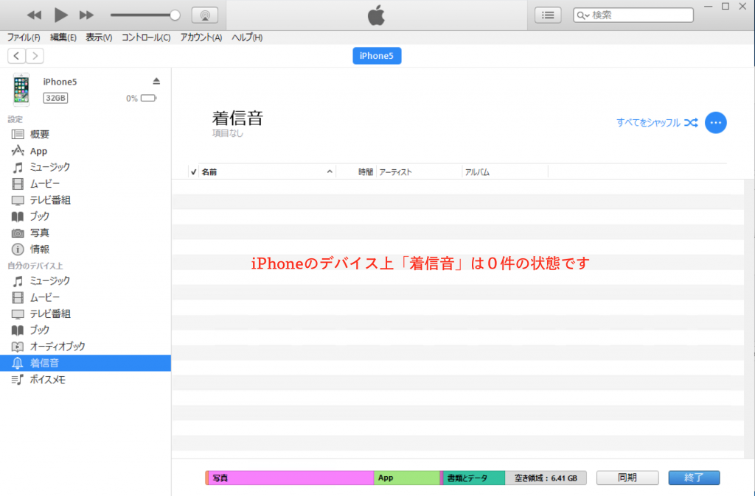Open the ファイル(F) menu

coord(23,38)
